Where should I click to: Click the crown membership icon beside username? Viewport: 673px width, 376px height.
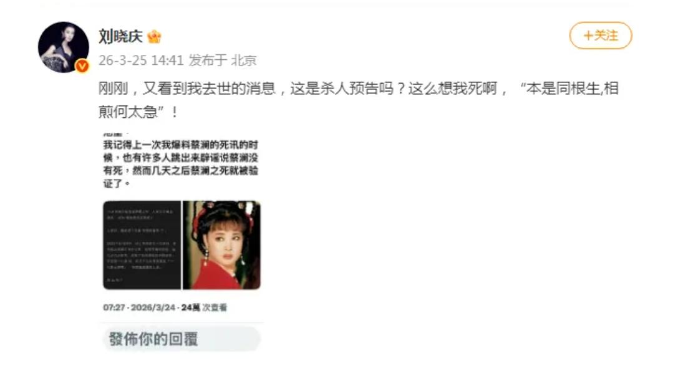pos(154,37)
